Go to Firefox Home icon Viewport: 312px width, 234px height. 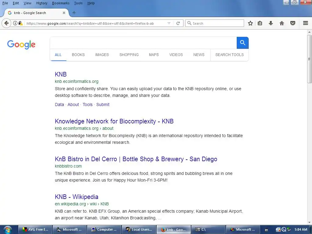click(282, 23)
